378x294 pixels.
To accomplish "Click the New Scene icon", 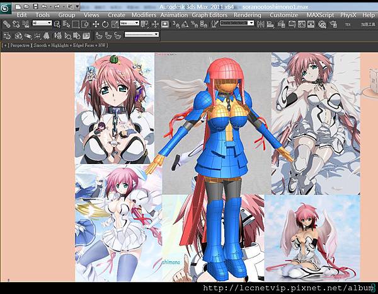I will pos(18,7).
